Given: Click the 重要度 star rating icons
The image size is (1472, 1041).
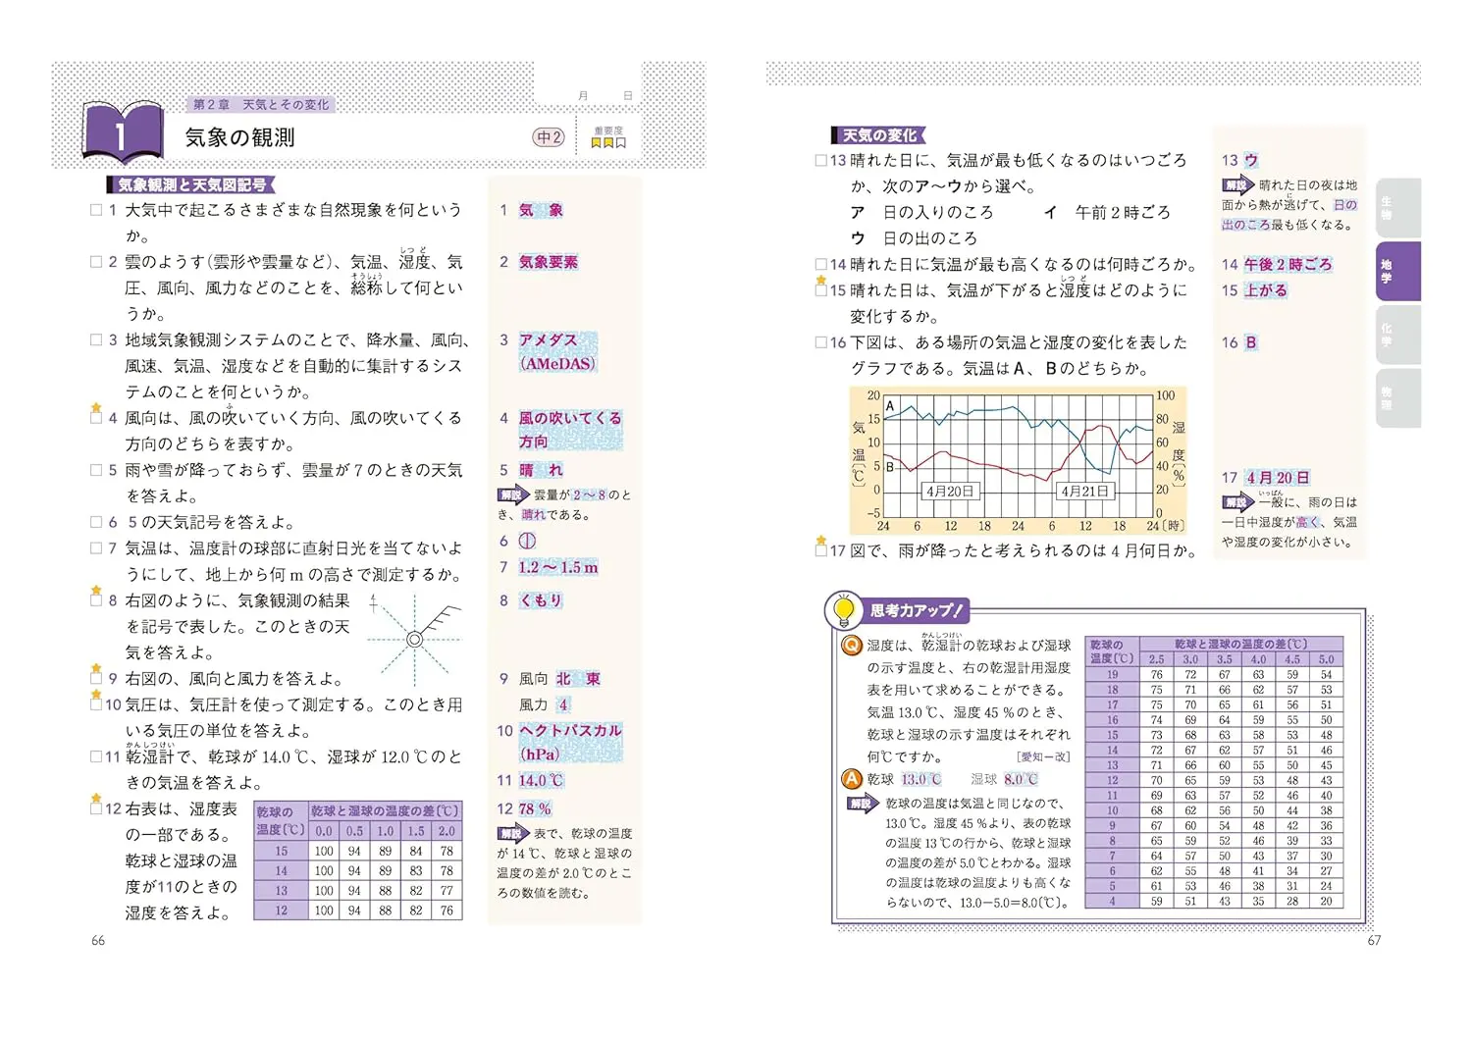Looking at the screenshot, I should pos(608,143).
